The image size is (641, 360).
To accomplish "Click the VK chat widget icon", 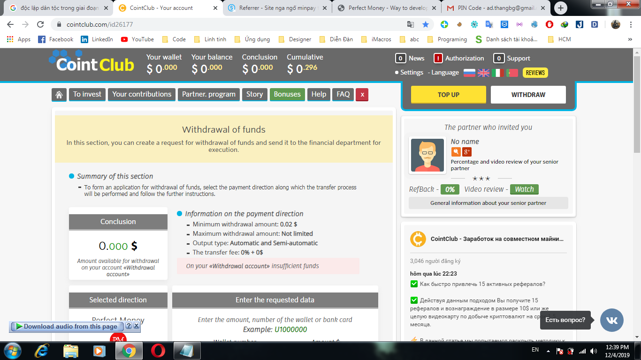I will point(612,320).
